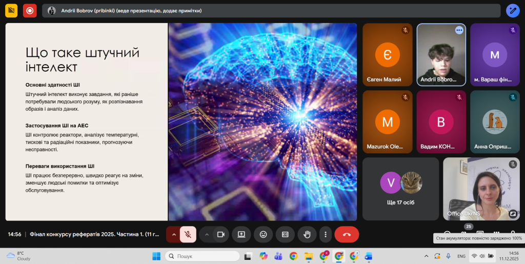The image size is (525, 264).
Task: Expand video settings arrow beside camera
Action: 207,234
